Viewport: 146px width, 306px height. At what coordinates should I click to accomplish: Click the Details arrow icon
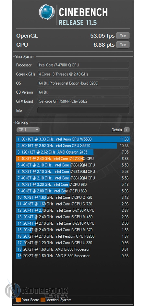pos(127,130)
